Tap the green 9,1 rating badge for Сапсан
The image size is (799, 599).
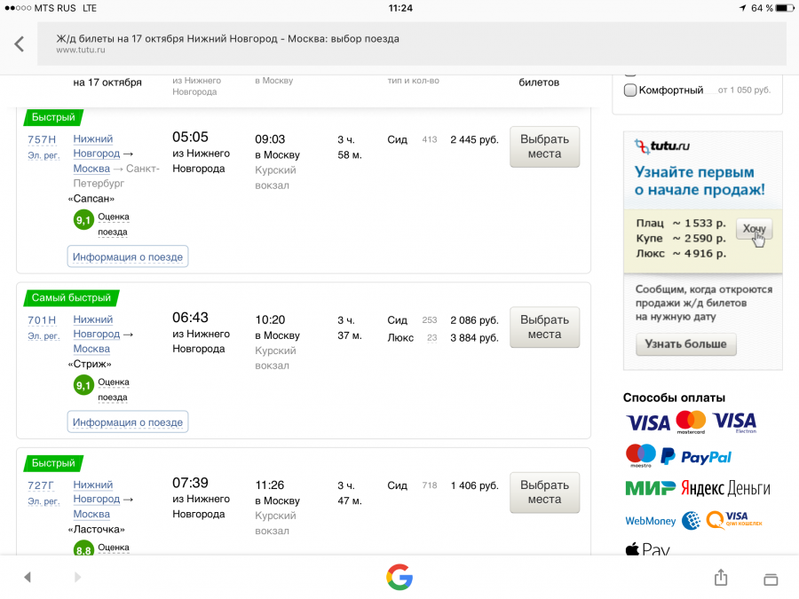pyautogui.click(x=83, y=220)
